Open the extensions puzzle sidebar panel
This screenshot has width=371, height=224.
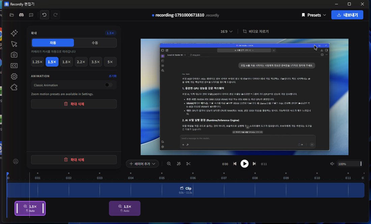[14, 87]
